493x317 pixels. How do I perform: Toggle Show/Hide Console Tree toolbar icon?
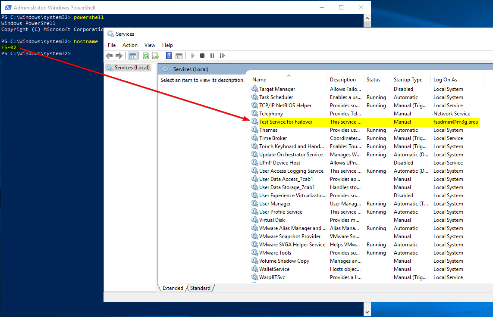[x=133, y=56]
